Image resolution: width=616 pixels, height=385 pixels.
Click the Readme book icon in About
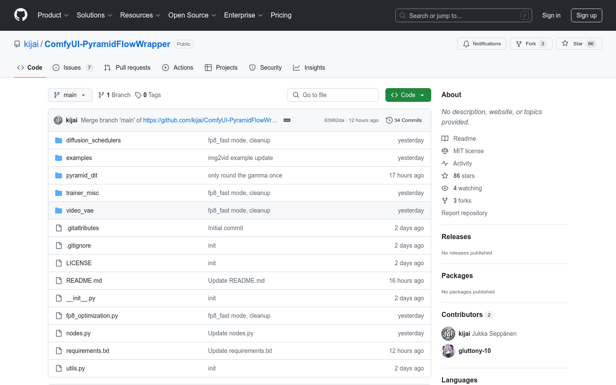click(x=445, y=139)
